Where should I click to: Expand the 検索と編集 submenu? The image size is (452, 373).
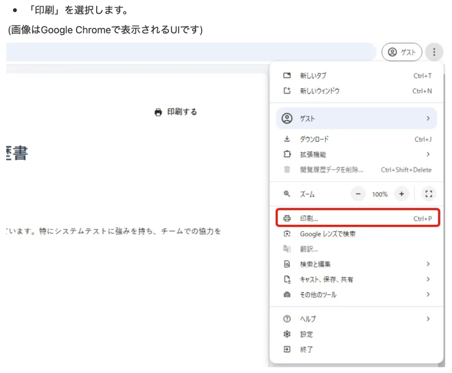(x=428, y=264)
